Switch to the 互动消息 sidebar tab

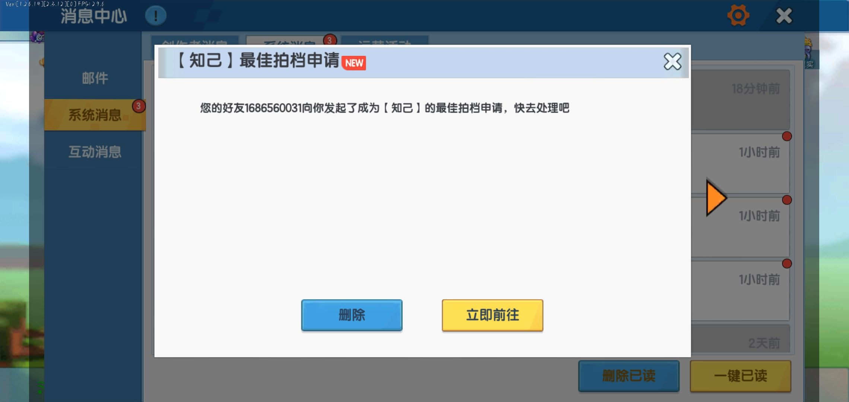tap(95, 152)
